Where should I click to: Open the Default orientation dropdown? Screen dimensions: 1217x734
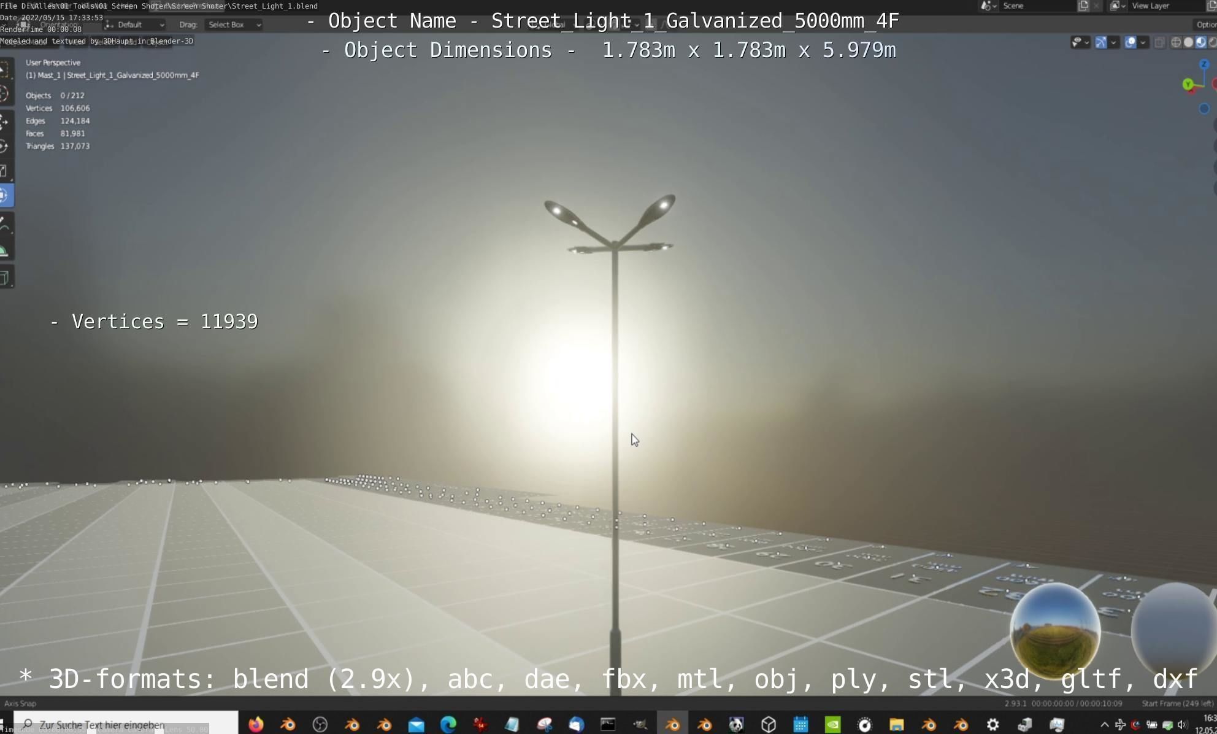[x=135, y=25]
